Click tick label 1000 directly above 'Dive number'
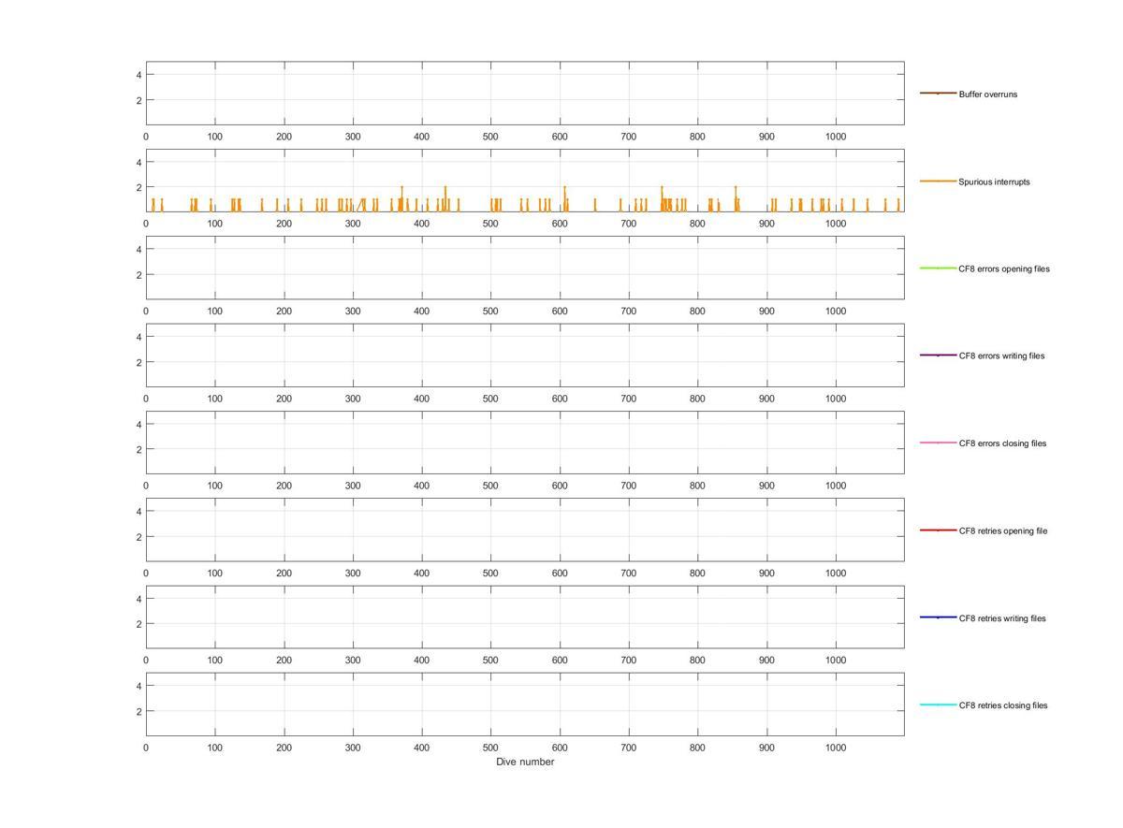 (x=836, y=748)
